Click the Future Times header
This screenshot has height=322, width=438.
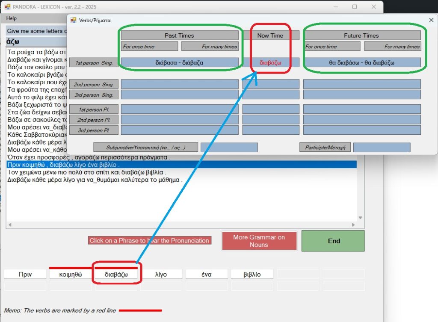(x=362, y=35)
